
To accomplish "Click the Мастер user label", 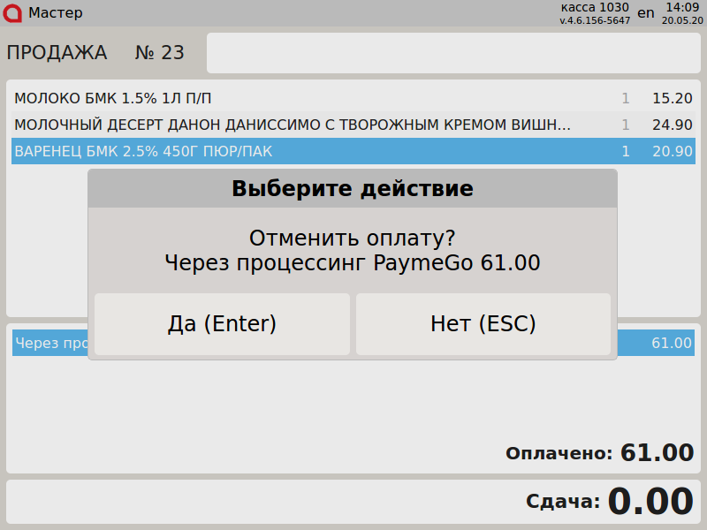I will click(56, 13).
